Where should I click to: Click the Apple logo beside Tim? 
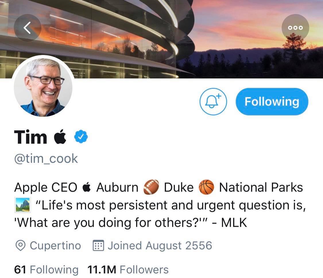[61, 138]
